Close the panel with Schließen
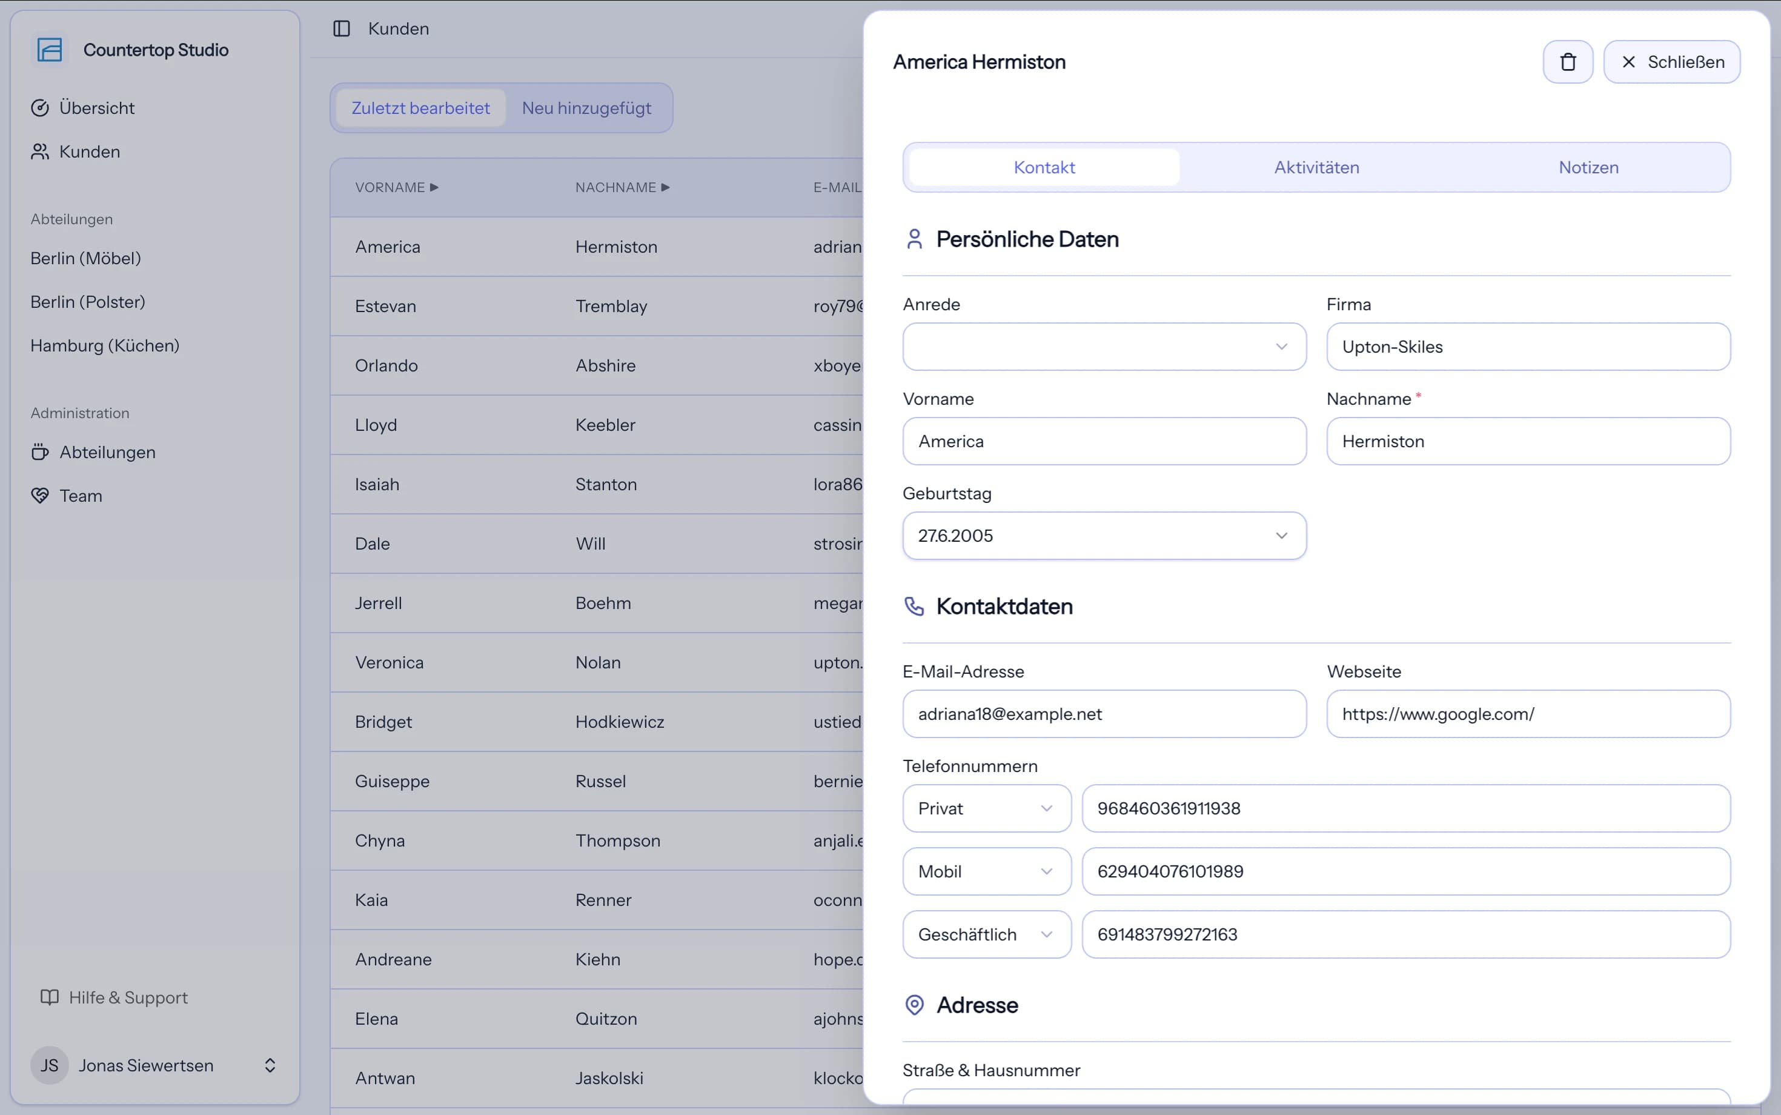1781x1115 pixels. click(1671, 62)
